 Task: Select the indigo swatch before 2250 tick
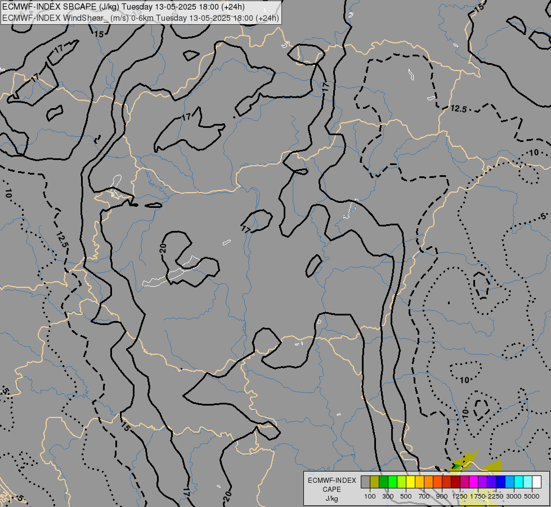[x=491, y=482]
